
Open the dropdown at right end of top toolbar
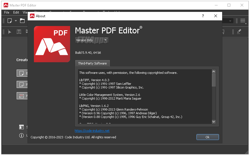(x=230, y=21)
